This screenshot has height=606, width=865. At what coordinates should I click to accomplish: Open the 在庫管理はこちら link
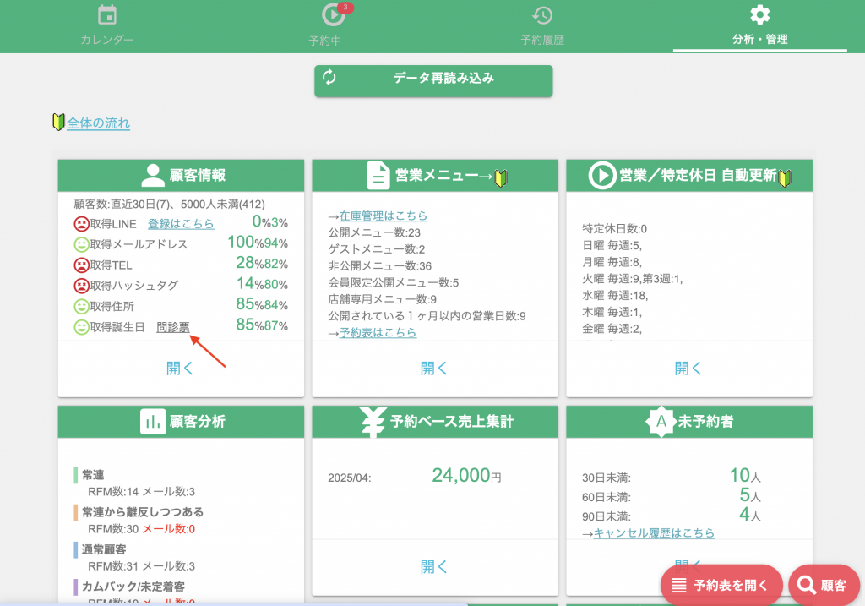pyautogui.click(x=384, y=216)
